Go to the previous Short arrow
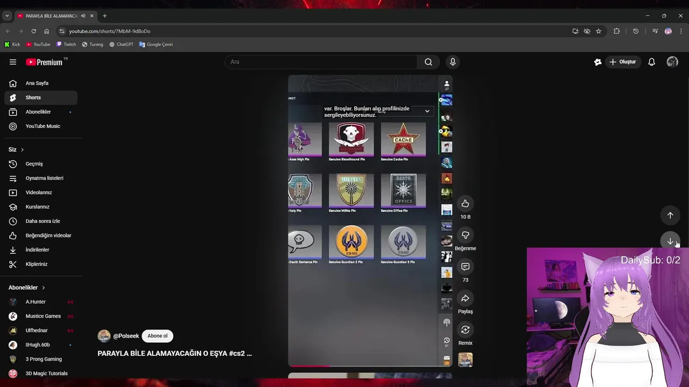 coord(670,215)
